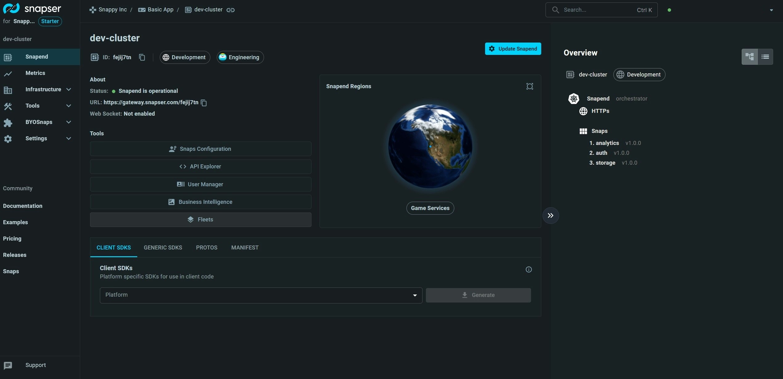Image resolution: width=783 pixels, height=379 pixels.
Task: Click the Update Snapend button
Action: (x=513, y=48)
